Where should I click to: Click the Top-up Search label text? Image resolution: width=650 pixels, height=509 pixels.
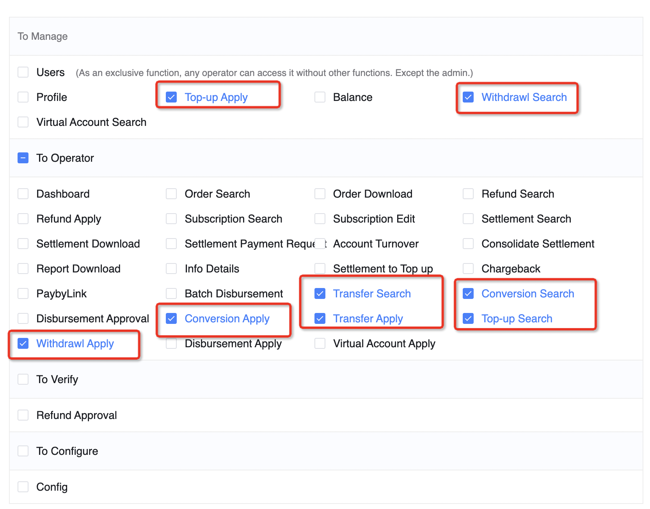click(x=517, y=318)
